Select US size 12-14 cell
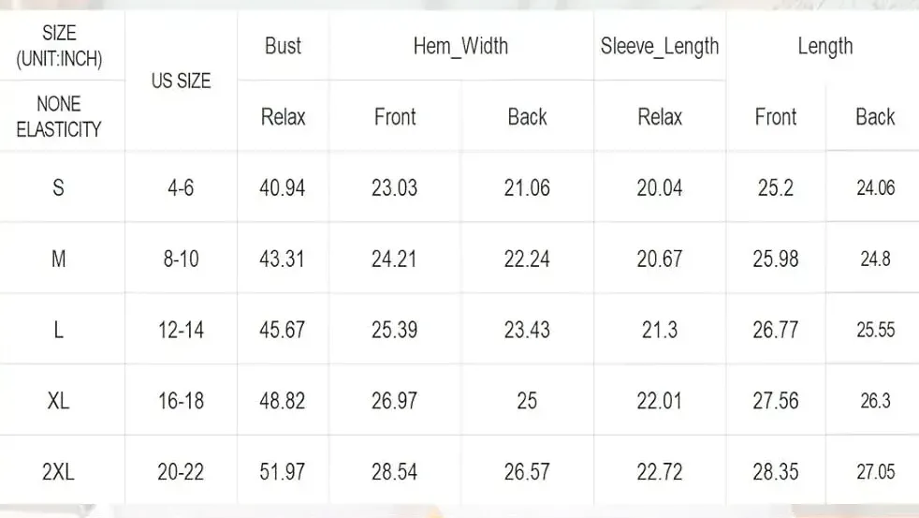This screenshot has height=518, width=919. [x=181, y=330]
